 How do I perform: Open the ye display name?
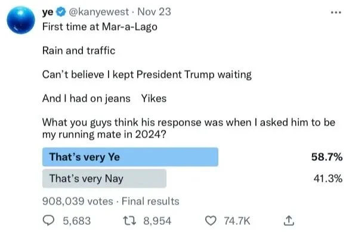(x=48, y=12)
